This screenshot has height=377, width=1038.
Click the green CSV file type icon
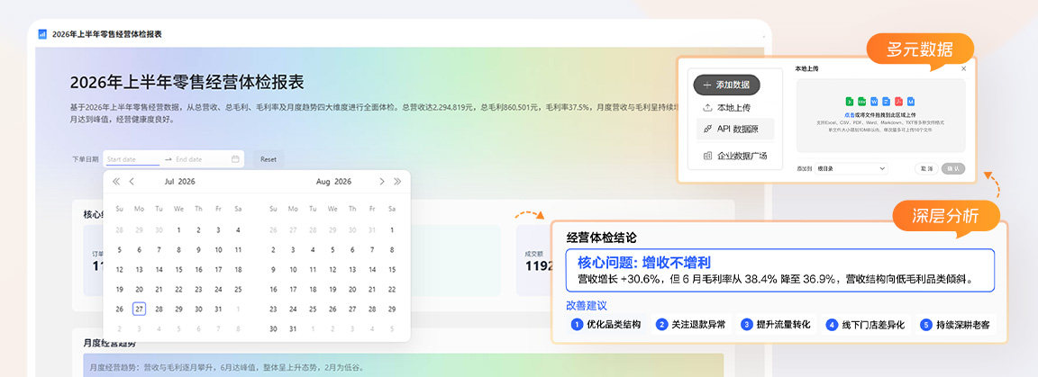(x=862, y=101)
